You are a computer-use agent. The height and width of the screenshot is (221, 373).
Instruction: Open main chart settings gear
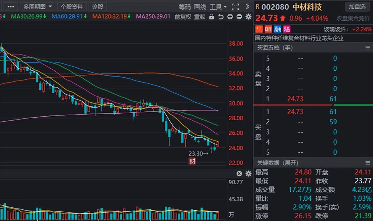[x=248, y=17]
